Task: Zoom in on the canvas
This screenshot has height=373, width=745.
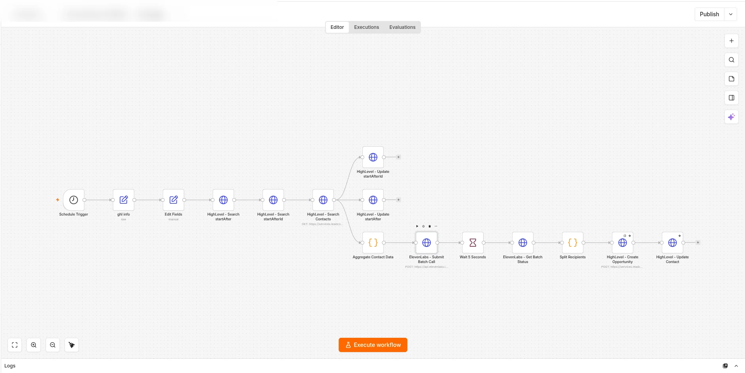Action: [34, 345]
